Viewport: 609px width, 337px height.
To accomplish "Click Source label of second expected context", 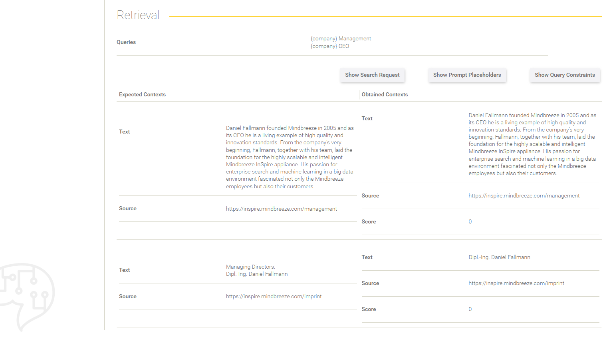I will coord(128,297).
